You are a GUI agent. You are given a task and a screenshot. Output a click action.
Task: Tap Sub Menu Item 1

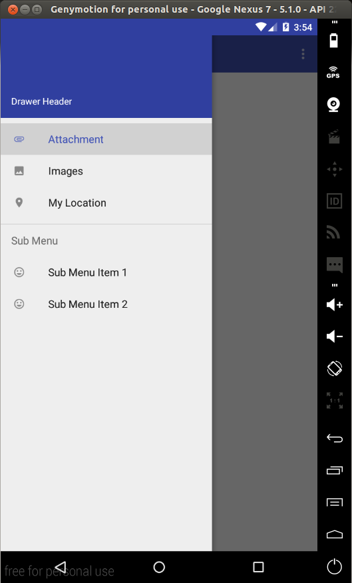click(106, 272)
